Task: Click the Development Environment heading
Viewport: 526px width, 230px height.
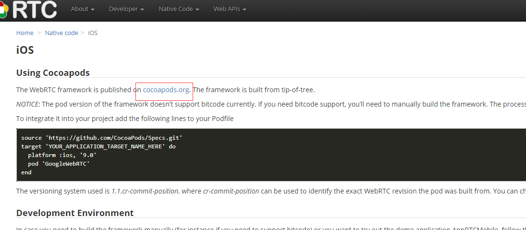Action: point(75,213)
